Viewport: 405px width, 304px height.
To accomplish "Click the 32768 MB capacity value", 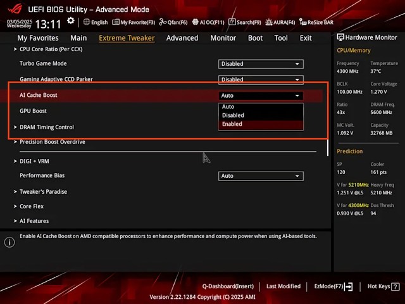I will tap(382, 133).
